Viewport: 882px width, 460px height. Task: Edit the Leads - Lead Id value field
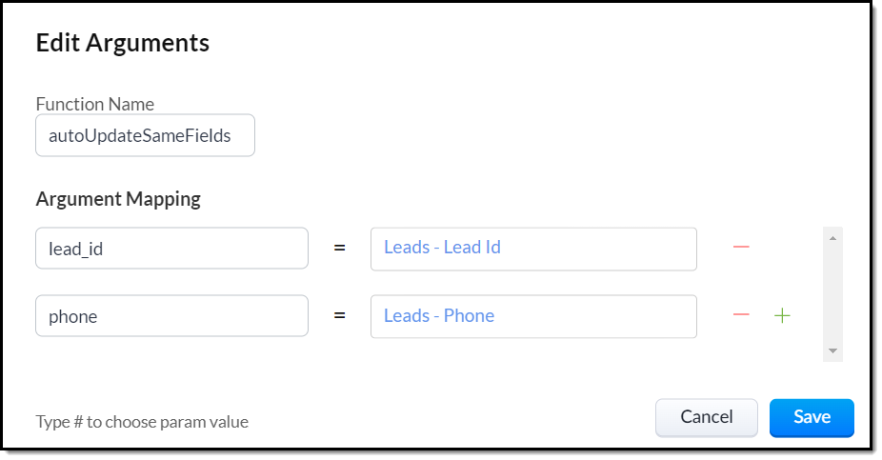click(533, 249)
